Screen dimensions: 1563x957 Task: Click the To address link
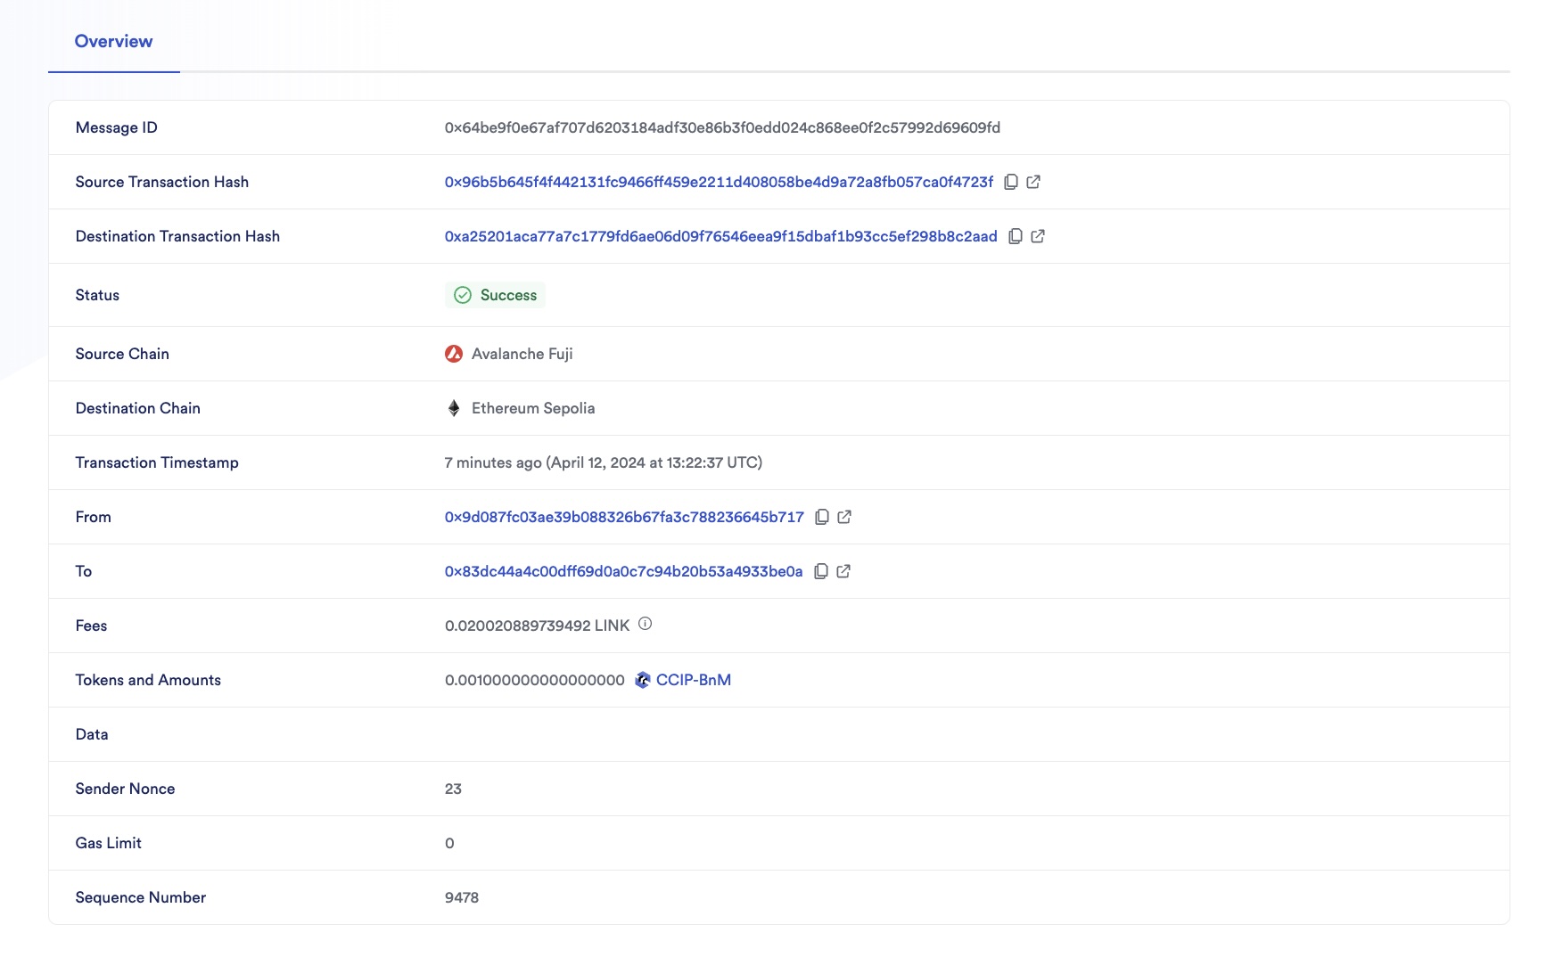pyautogui.click(x=623, y=571)
